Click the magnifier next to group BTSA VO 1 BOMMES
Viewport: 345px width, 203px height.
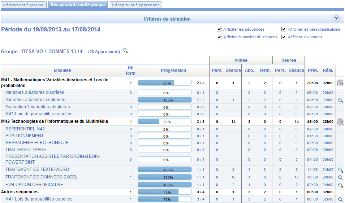click(x=125, y=51)
